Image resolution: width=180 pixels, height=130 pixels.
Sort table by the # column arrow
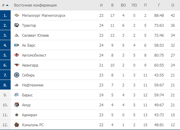(7, 5)
